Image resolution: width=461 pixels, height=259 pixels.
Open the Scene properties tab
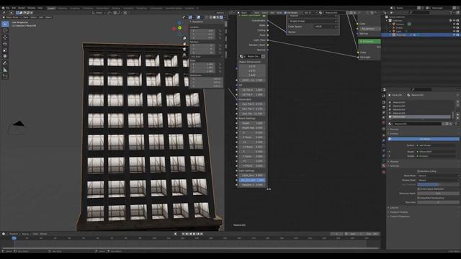tap(384, 117)
